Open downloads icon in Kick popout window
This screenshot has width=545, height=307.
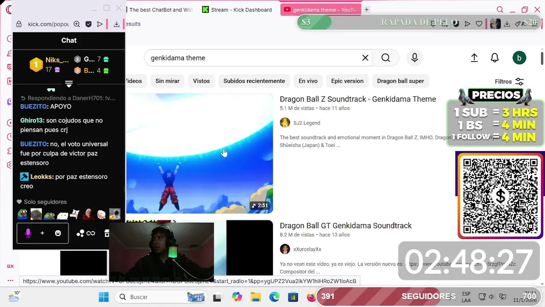tap(116, 24)
